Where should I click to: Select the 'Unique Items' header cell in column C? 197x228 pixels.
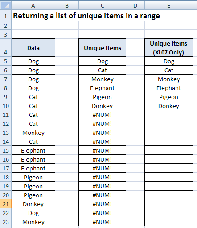click(x=103, y=48)
